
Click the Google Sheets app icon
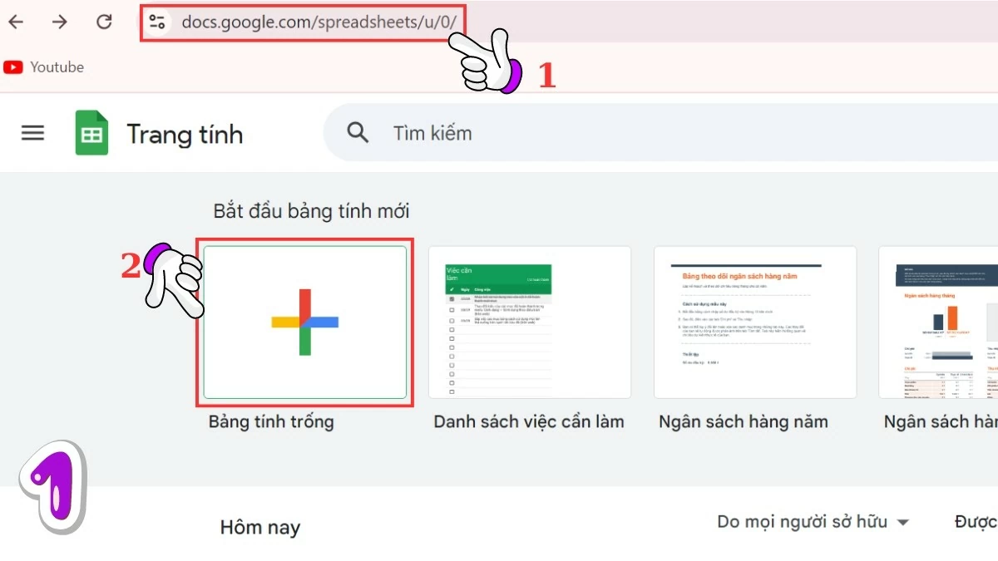pyautogui.click(x=91, y=133)
